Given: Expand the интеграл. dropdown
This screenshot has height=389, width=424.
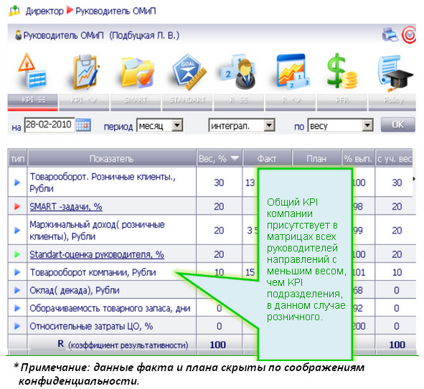Looking at the screenshot, I should (269, 125).
